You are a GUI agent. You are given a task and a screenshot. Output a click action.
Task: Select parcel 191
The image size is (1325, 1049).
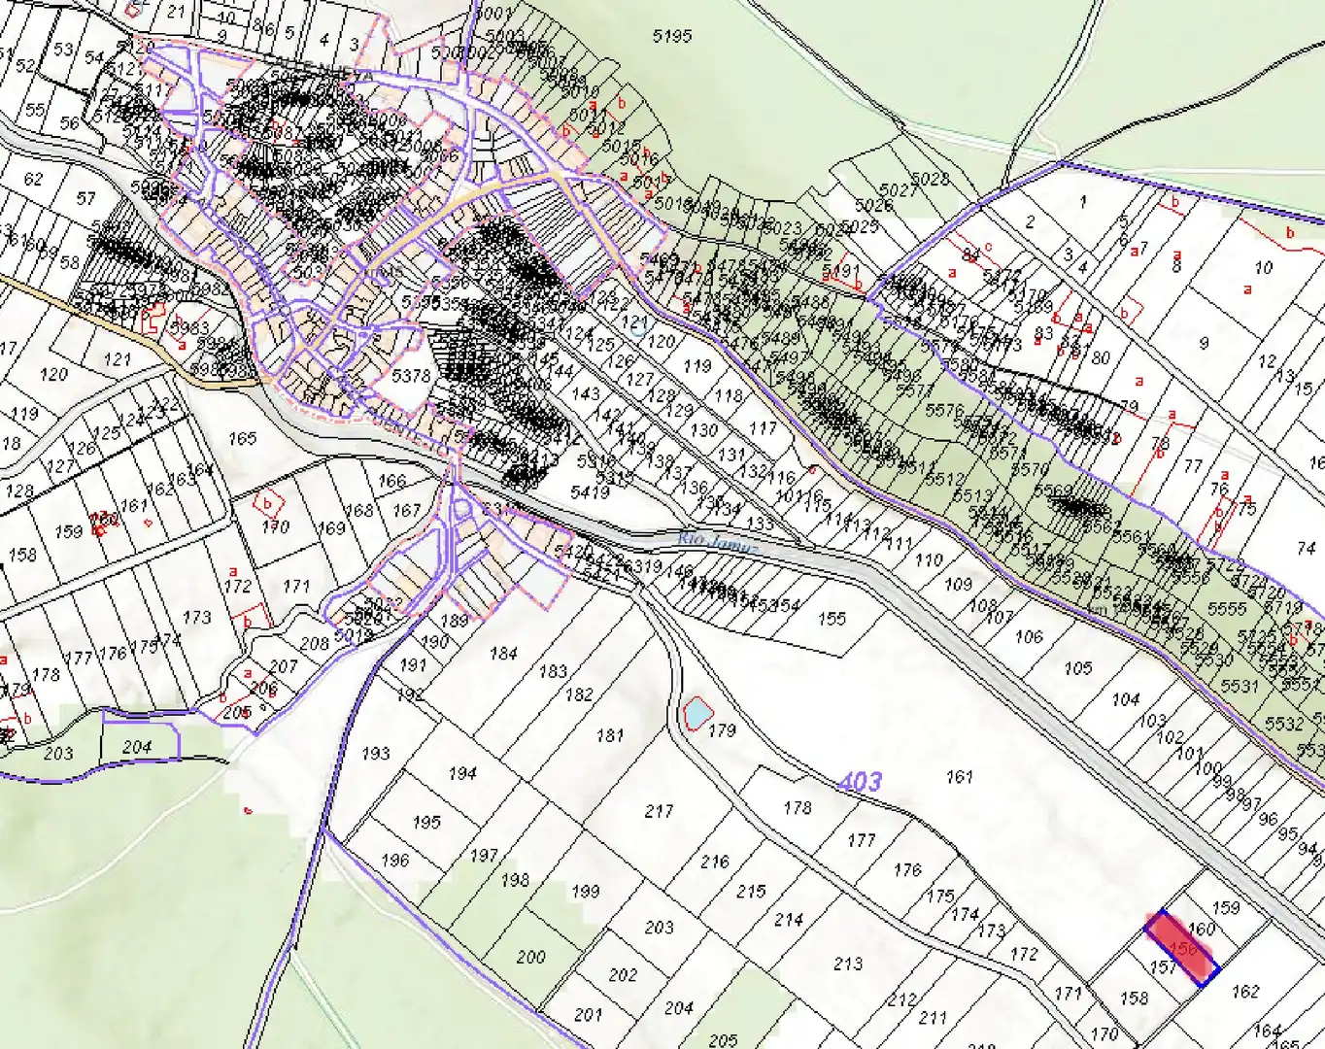(414, 665)
